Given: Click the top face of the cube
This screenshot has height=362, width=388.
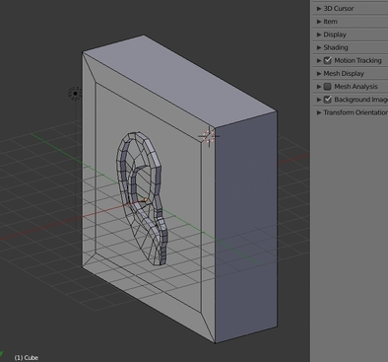Looking at the screenshot, I should (179, 81).
